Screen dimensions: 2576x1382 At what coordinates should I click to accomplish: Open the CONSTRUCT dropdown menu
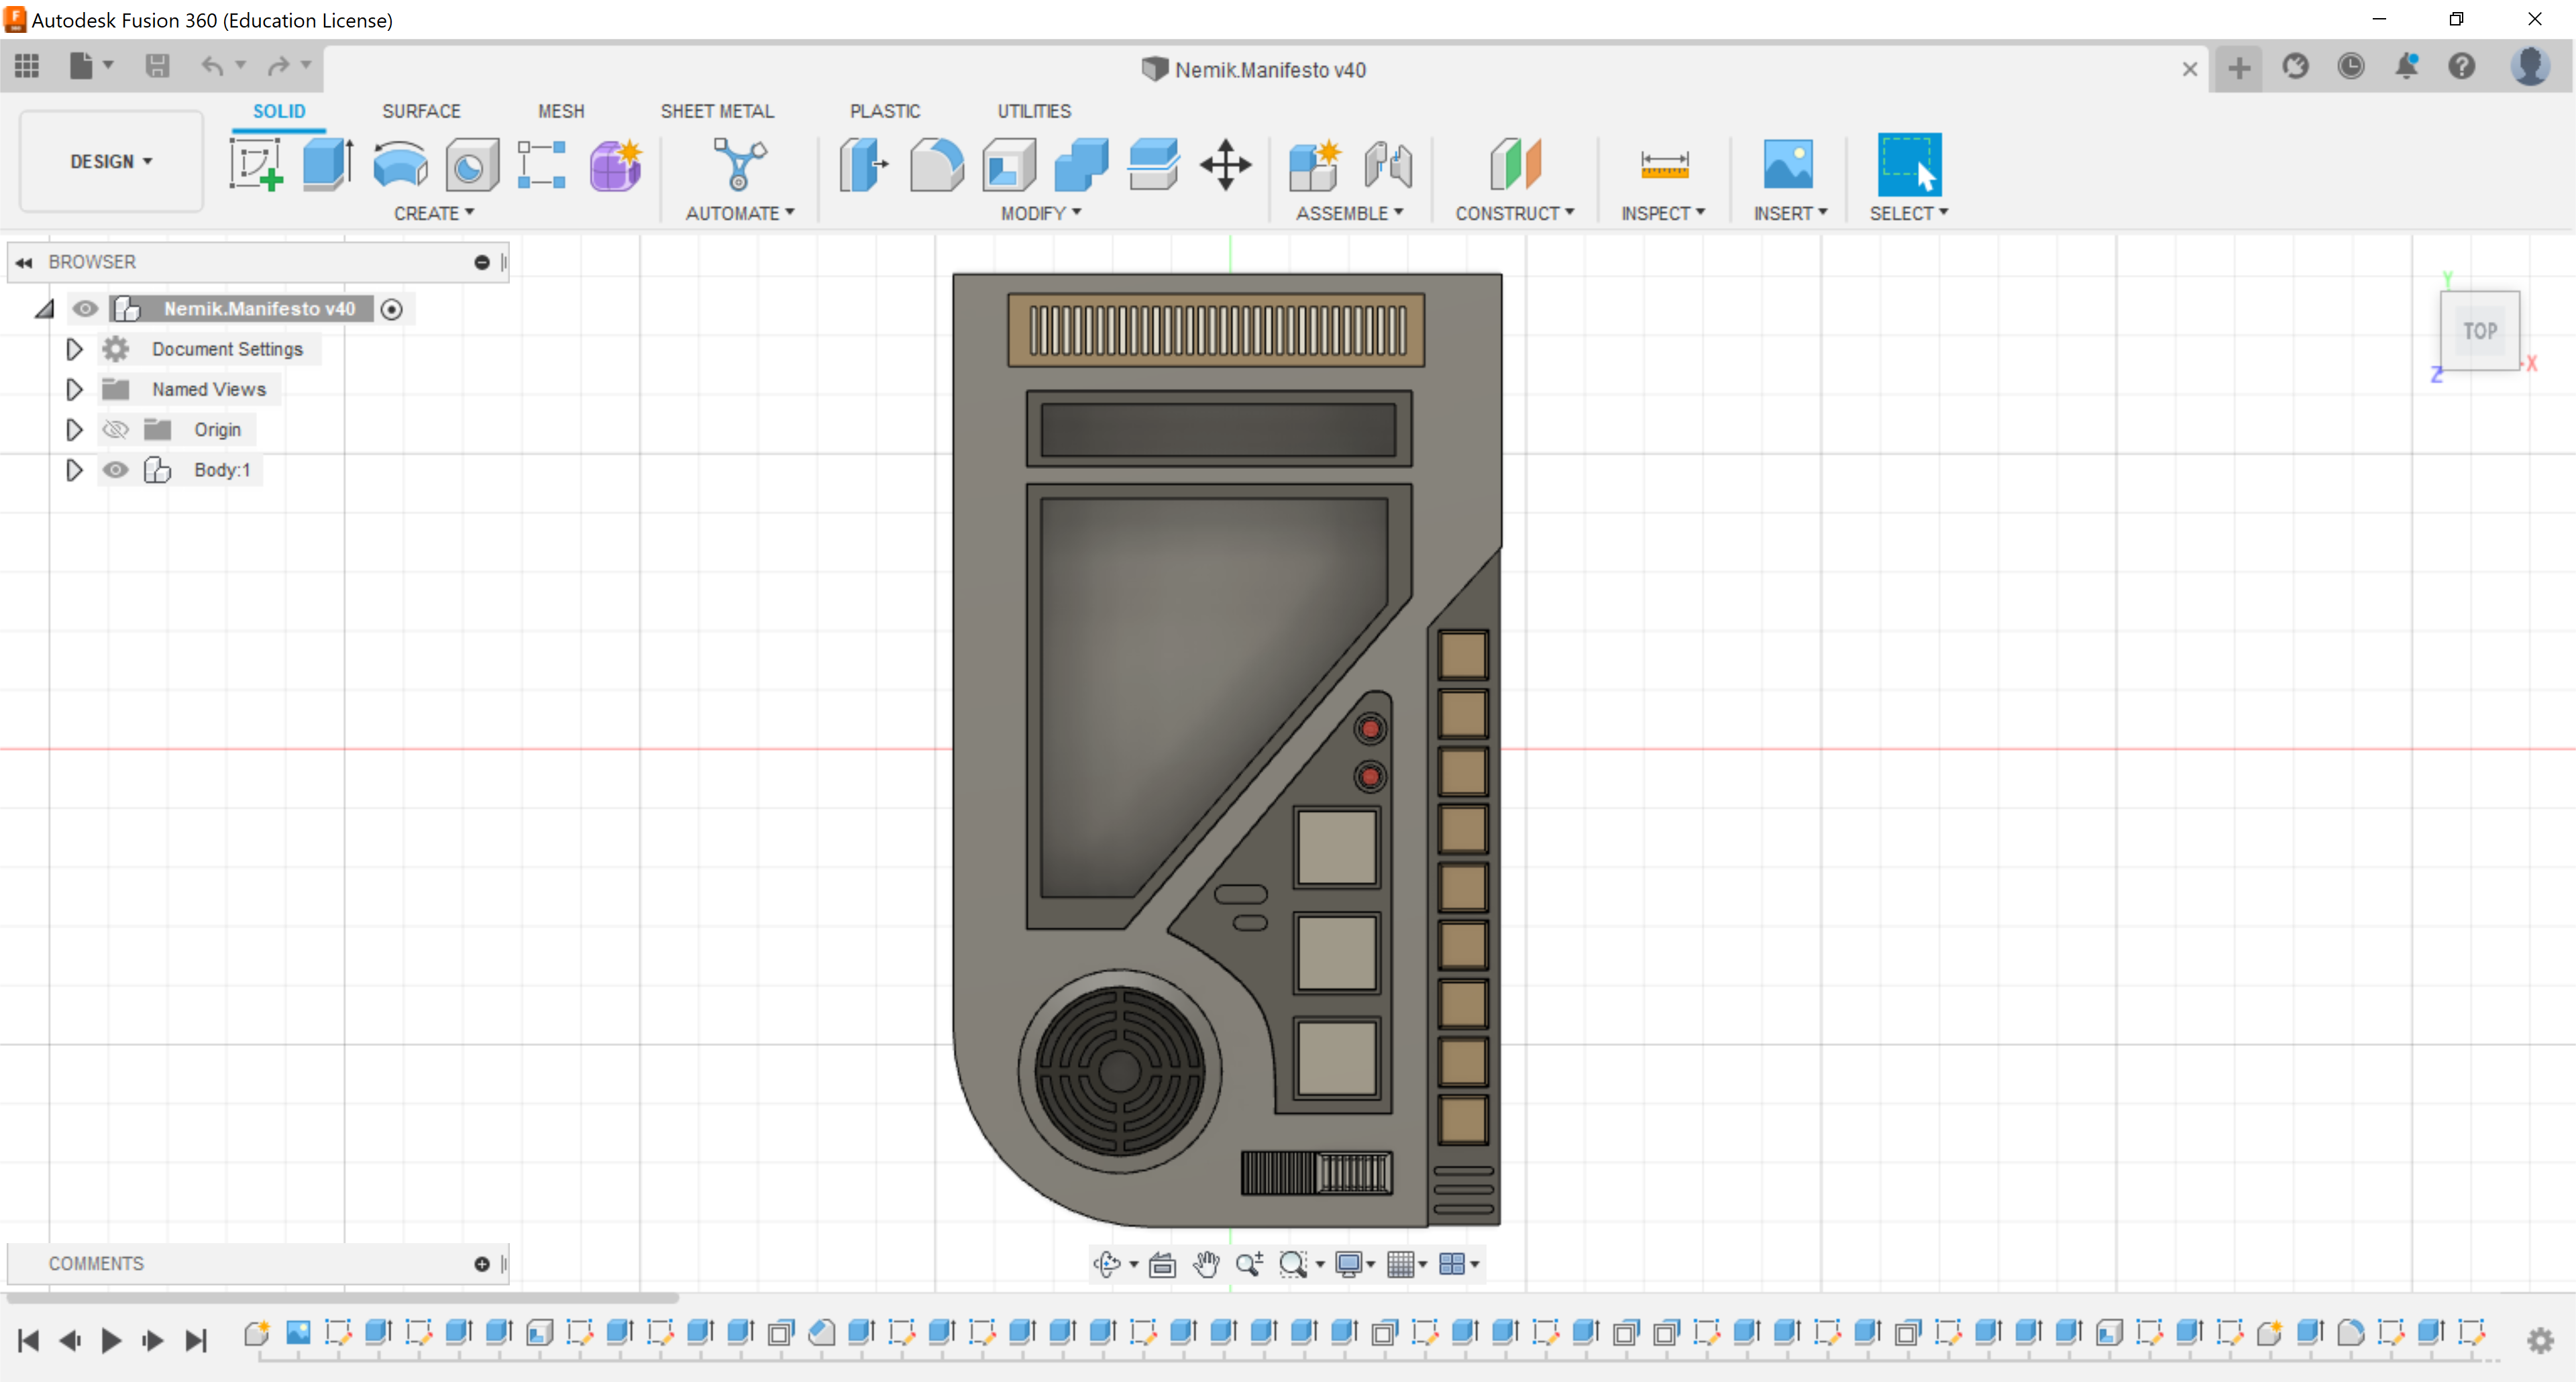click(x=1515, y=213)
